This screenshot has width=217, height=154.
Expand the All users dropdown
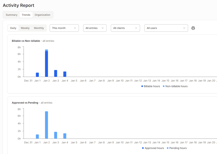point(166,28)
